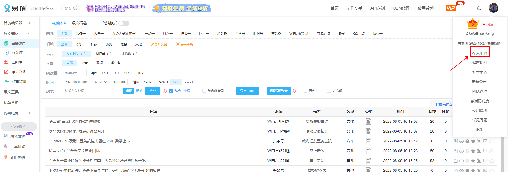Select 标题 search mode toggle
This screenshot has height=172, width=508.
point(129,91)
